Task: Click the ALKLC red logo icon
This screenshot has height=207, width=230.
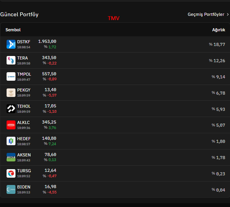Action: pos(11,125)
